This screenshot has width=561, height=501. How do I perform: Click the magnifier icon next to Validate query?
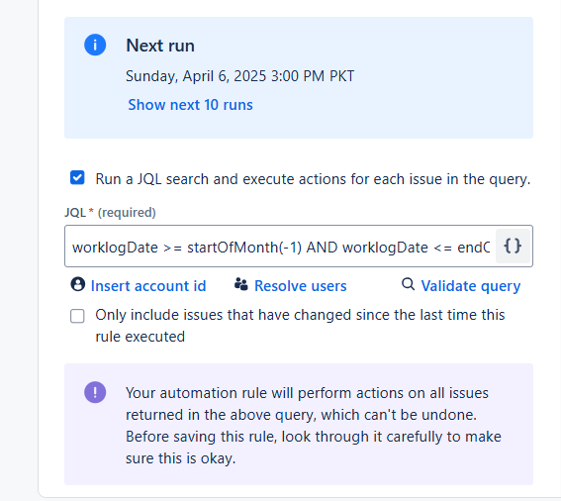coord(408,284)
